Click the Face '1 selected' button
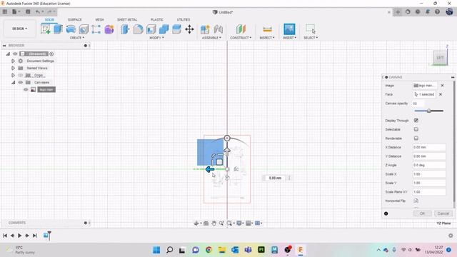The width and height of the screenshot is (457, 257). [x=424, y=94]
